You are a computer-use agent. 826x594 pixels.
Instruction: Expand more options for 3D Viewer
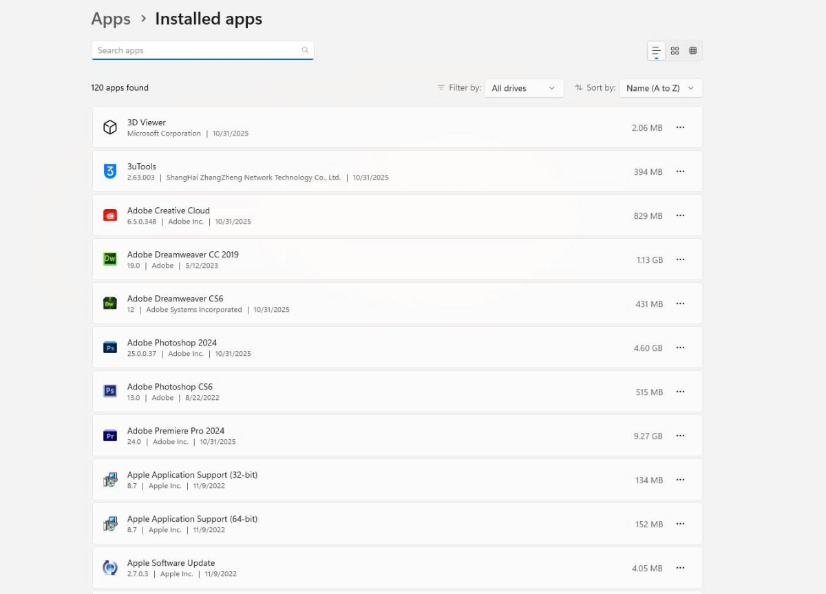pos(680,127)
